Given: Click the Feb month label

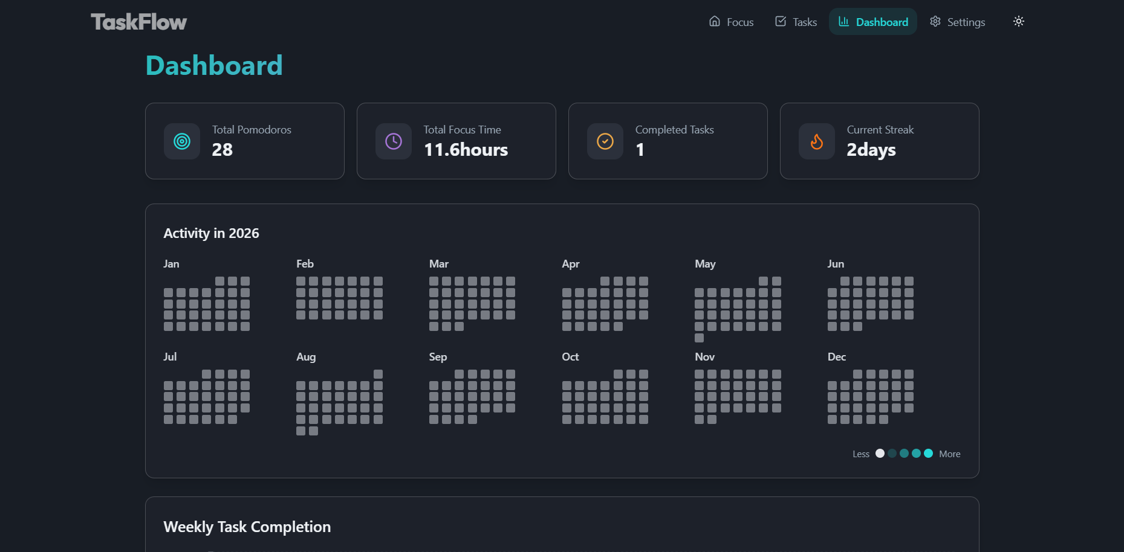Looking at the screenshot, I should tap(305, 264).
